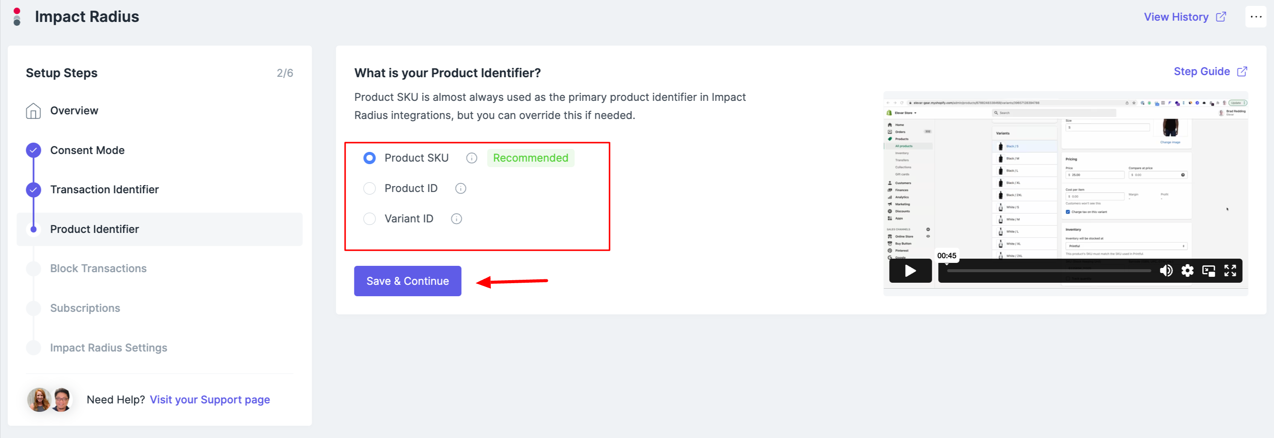Enable picture-in-picture for the video

1208,270
